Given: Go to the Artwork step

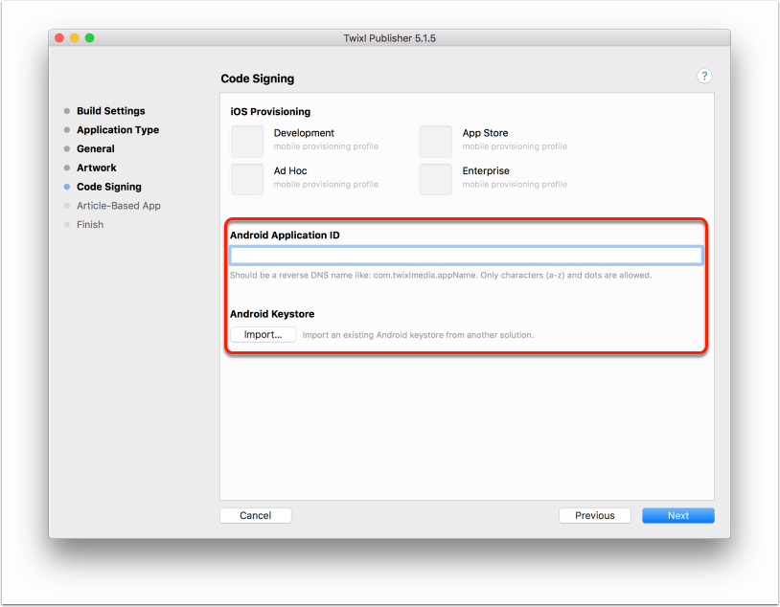Looking at the screenshot, I should [x=97, y=168].
